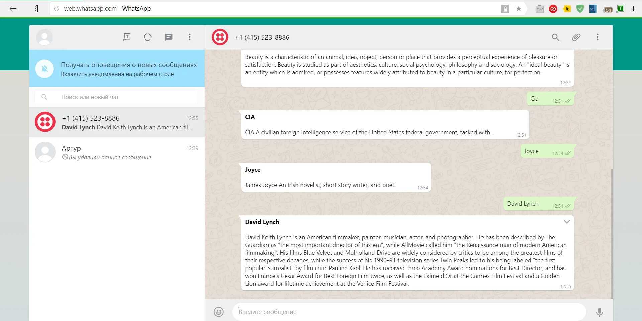
Task: Focus 'Поиск или новый чат' search field
Action: (x=116, y=97)
